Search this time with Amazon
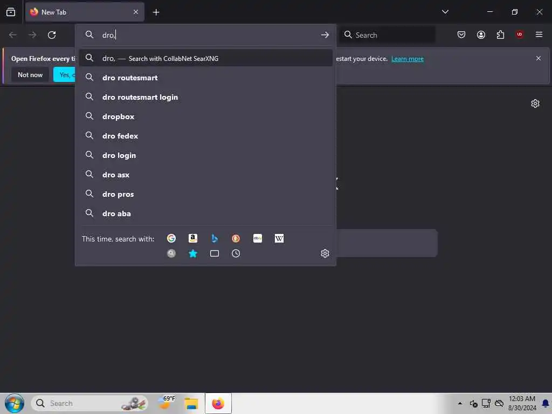552x414 pixels. pyautogui.click(x=192, y=238)
